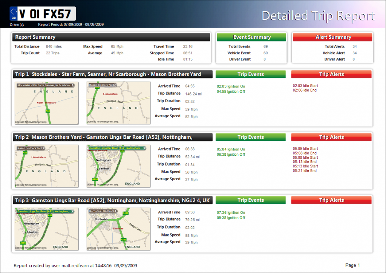Open Trip 1 Stockdales start location map
The width and height of the screenshot is (386, 273).
click(47, 103)
